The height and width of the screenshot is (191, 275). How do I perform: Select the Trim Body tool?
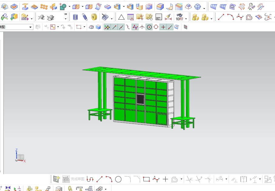(x=76, y=7)
